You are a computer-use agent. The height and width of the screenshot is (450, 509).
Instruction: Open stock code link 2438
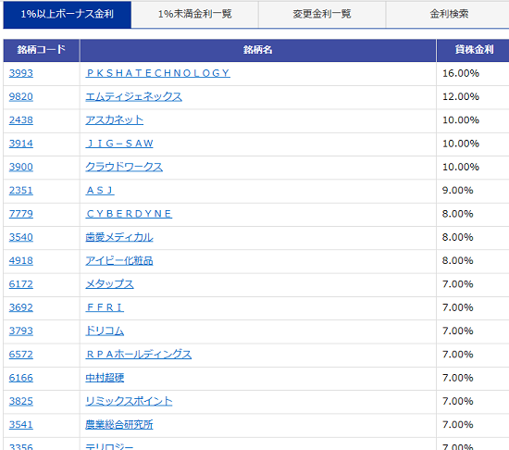pyautogui.click(x=21, y=120)
